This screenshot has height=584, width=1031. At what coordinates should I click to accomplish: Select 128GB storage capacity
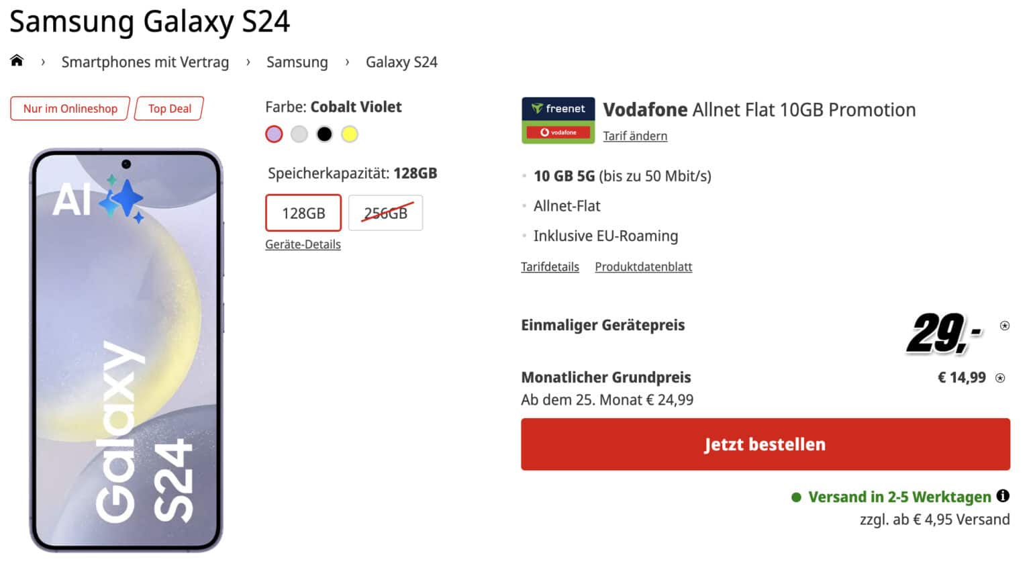[303, 213]
